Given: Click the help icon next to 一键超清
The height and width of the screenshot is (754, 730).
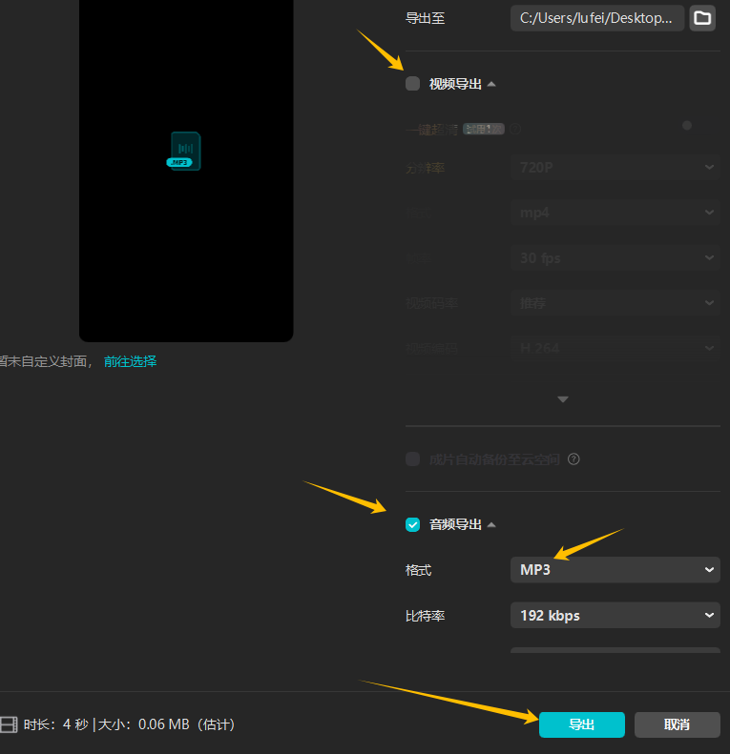Looking at the screenshot, I should click(515, 129).
